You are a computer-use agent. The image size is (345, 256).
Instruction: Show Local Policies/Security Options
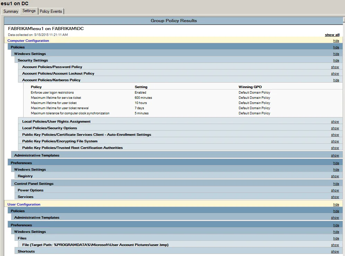tap(335, 128)
